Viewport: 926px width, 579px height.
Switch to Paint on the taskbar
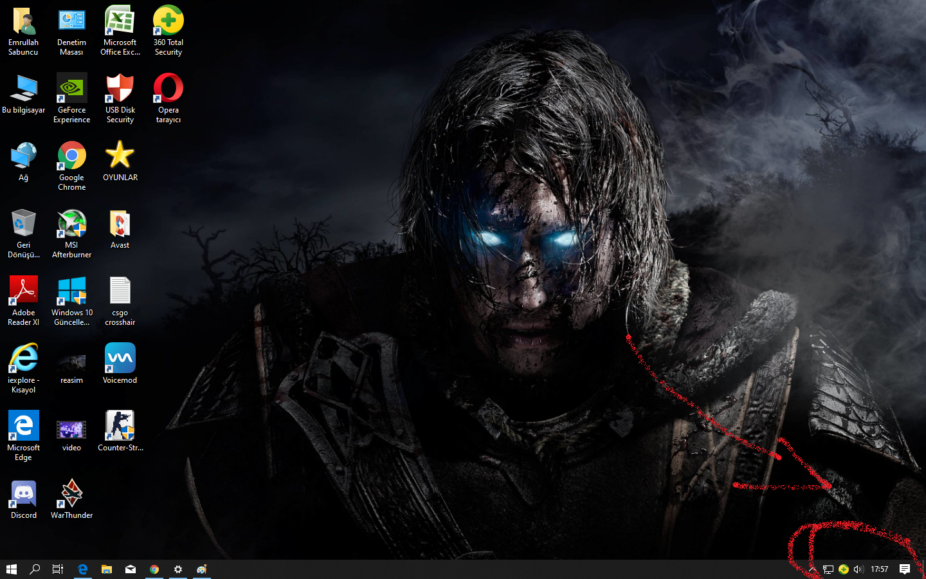[202, 569]
